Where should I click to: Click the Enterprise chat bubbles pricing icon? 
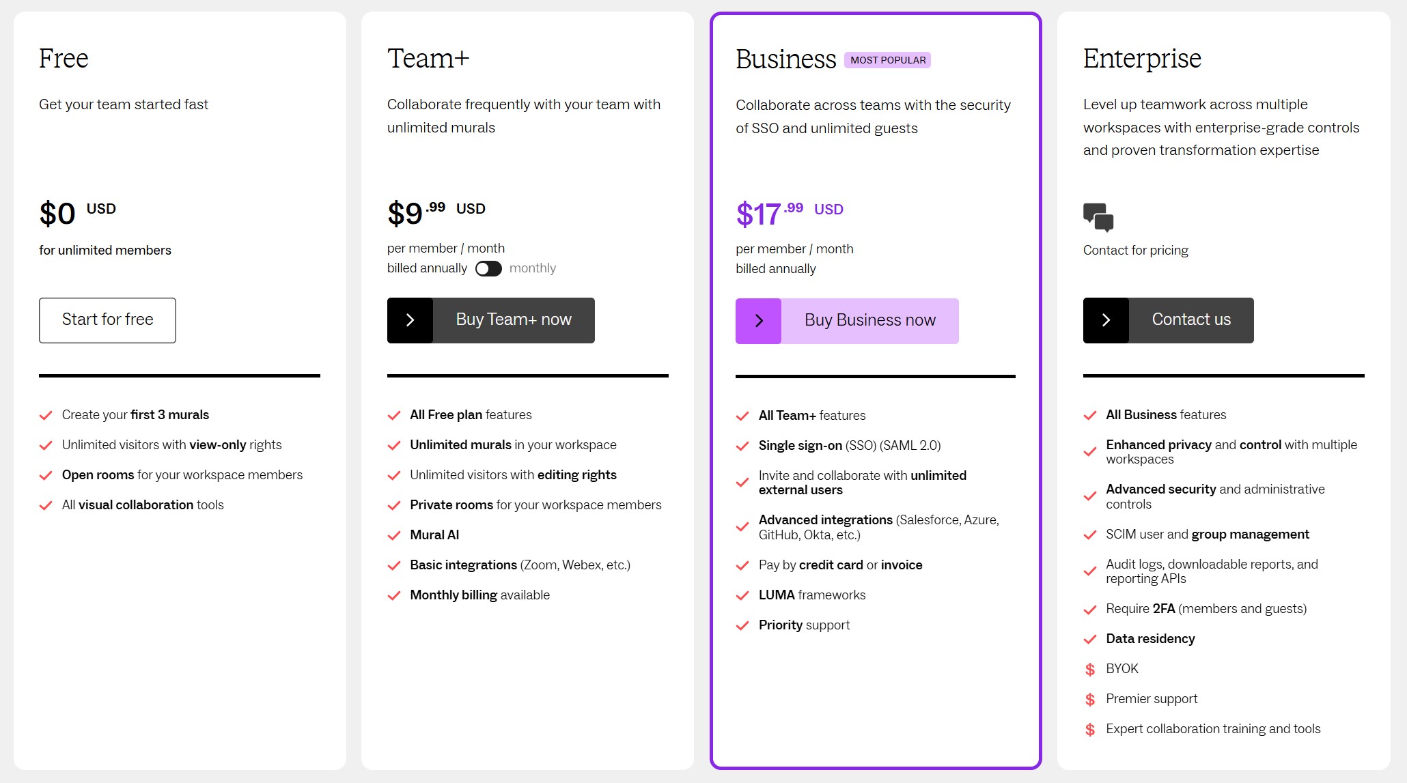tap(1098, 218)
